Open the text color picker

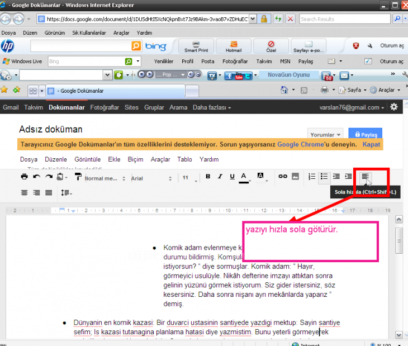click(244, 177)
